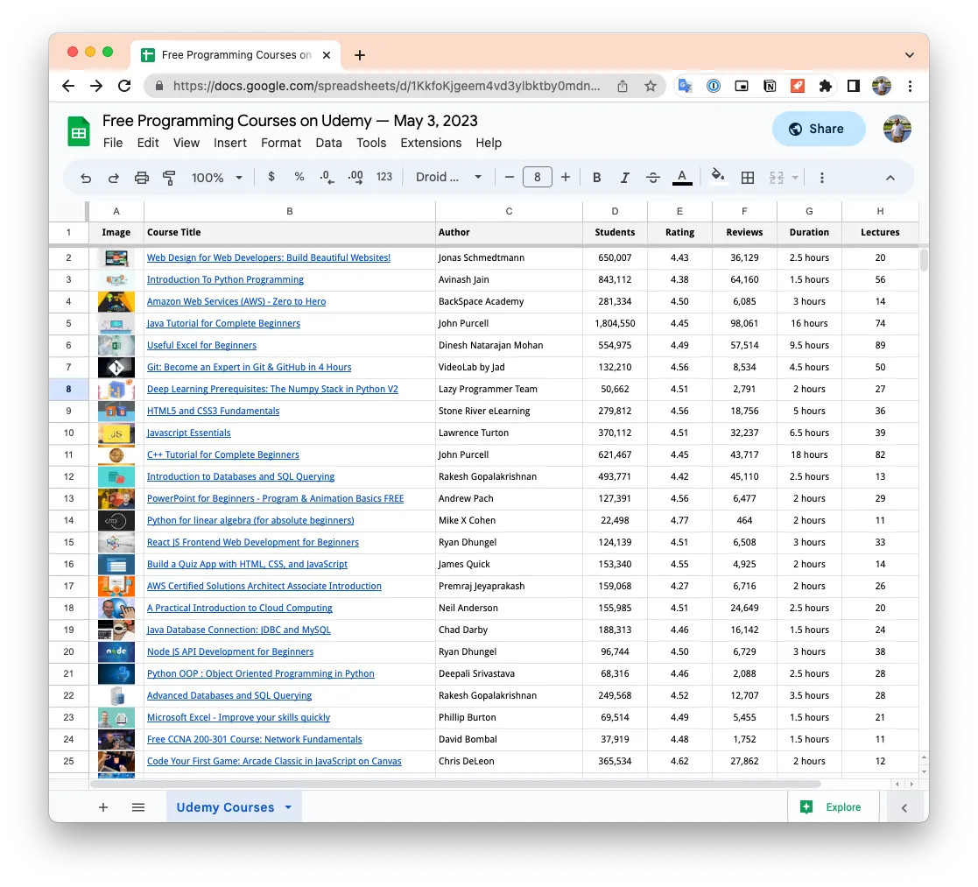Apply currency format with the dollar icon
978x887 pixels.
click(271, 176)
